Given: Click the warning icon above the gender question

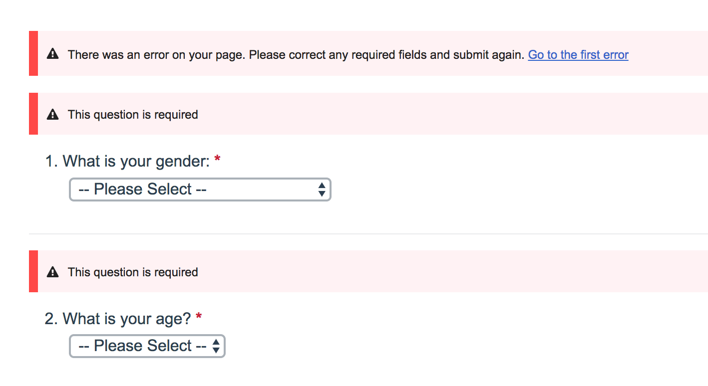Looking at the screenshot, I should tap(52, 115).
